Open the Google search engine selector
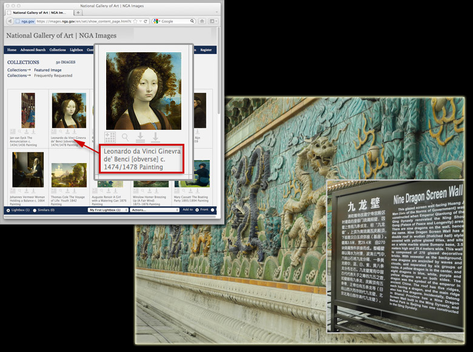Viewport: 473px width, 352px height. (156, 21)
